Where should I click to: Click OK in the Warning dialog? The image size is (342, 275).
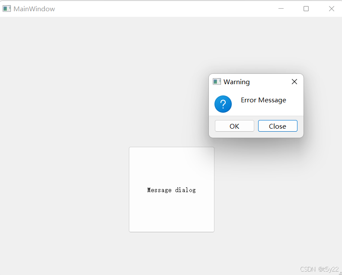(x=234, y=126)
